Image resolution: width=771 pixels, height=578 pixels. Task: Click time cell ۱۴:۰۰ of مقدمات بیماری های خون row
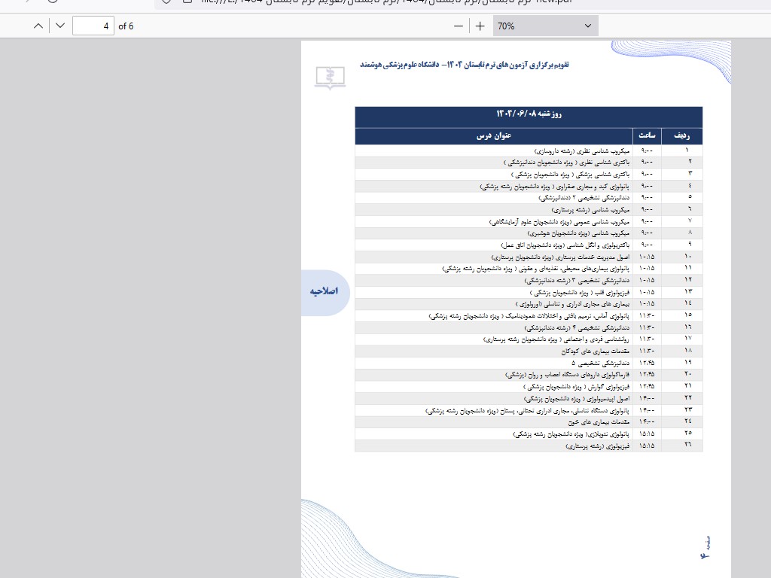coord(647,421)
